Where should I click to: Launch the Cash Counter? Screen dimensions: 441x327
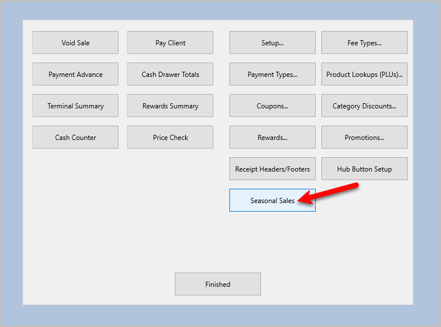pyautogui.click(x=75, y=137)
